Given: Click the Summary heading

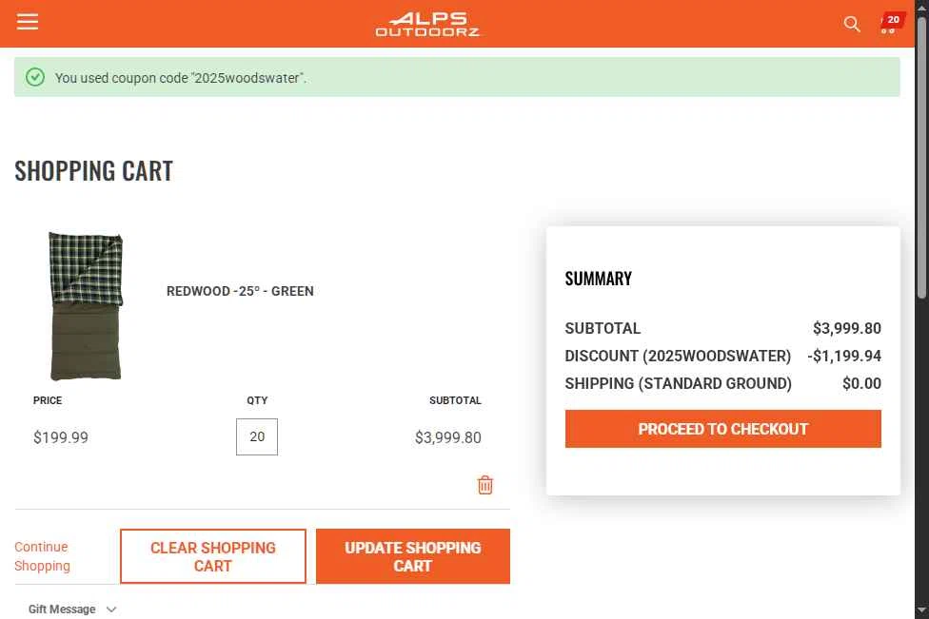Looking at the screenshot, I should 599,279.
